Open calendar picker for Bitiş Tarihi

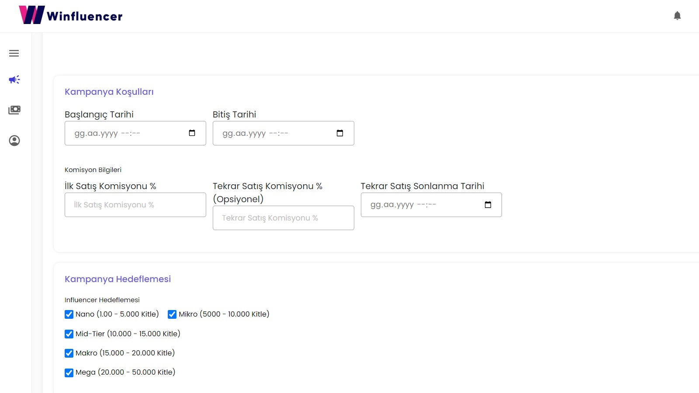(340, 133)
